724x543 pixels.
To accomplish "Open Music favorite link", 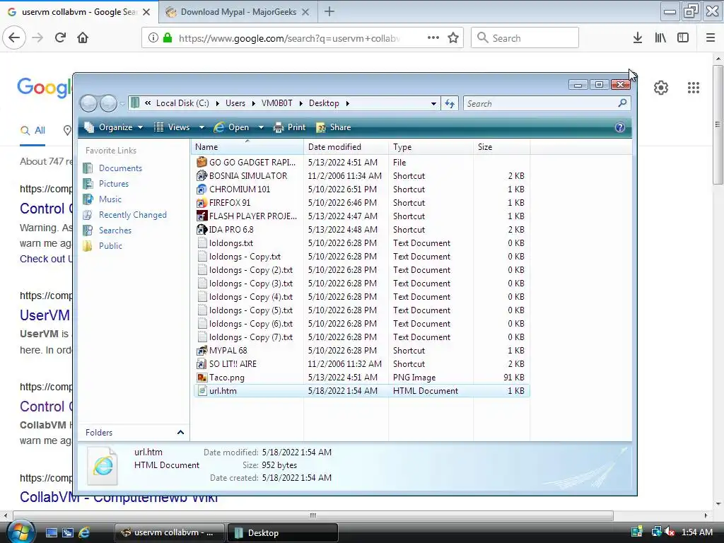I will point(110,199).
